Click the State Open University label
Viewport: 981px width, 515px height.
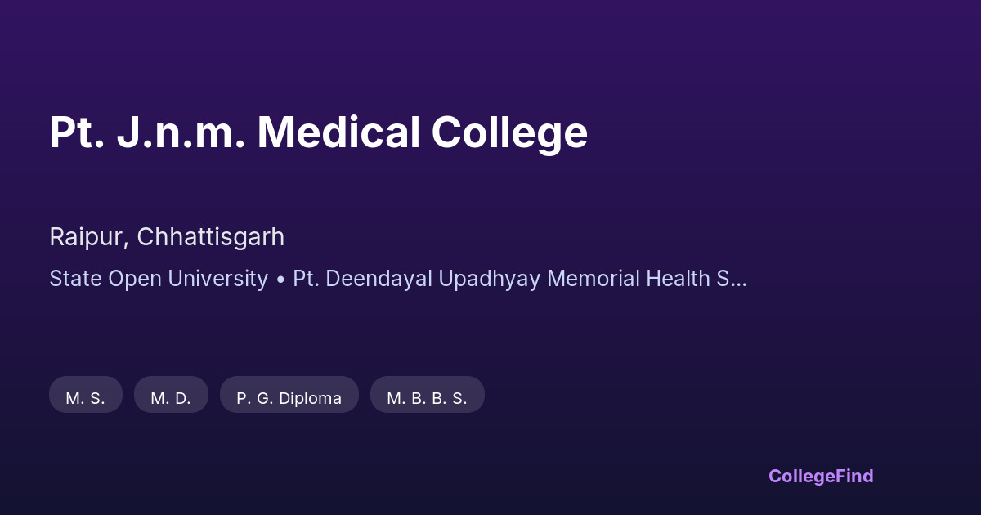[x=158, y=279]
